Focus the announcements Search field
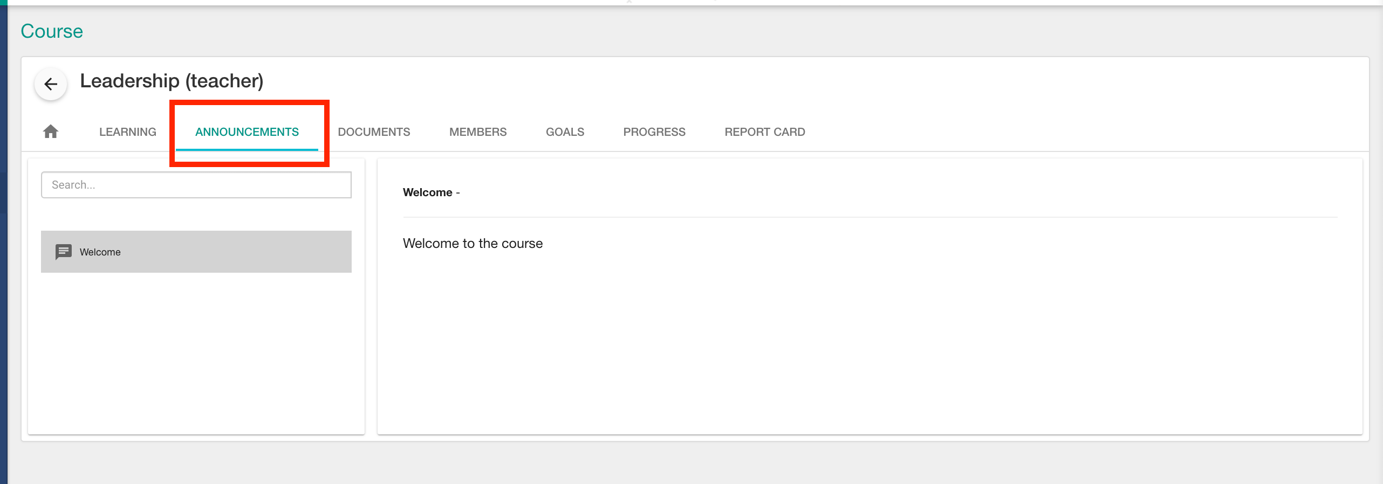The width and height of the screenshot is (1383, 484). tap(196, 185)
